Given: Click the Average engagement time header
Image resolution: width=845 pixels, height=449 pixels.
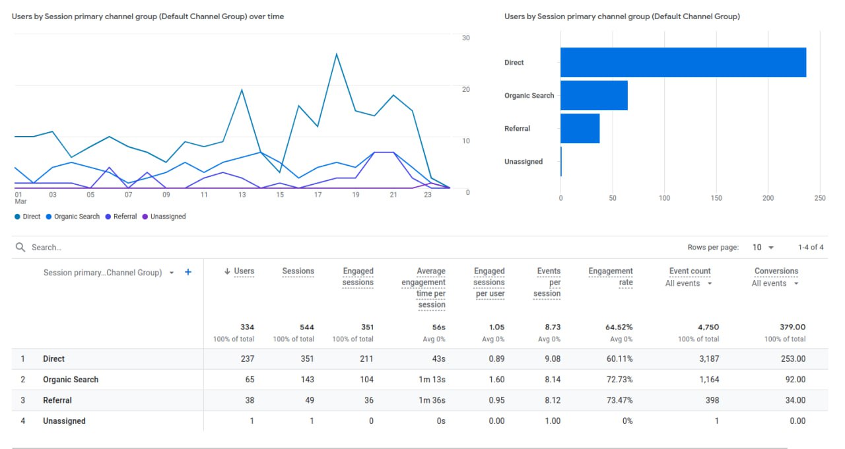Looking at the screenshot, I should click(424, 287).
